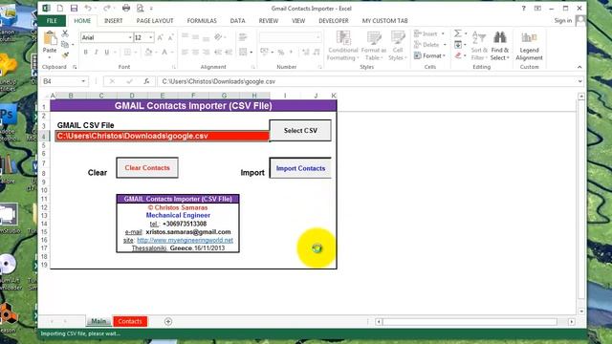This screenshot has width=612, height=344.
Task: Click the Format as Table icon
Action: point(374,38)
